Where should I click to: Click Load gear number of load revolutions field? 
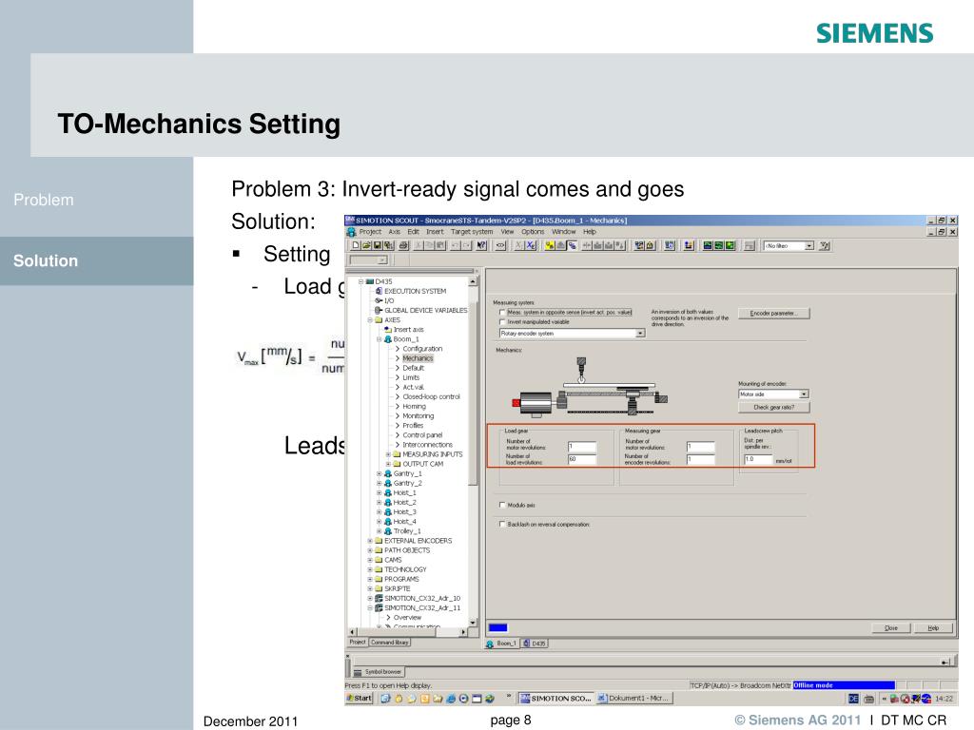point(582,459)
